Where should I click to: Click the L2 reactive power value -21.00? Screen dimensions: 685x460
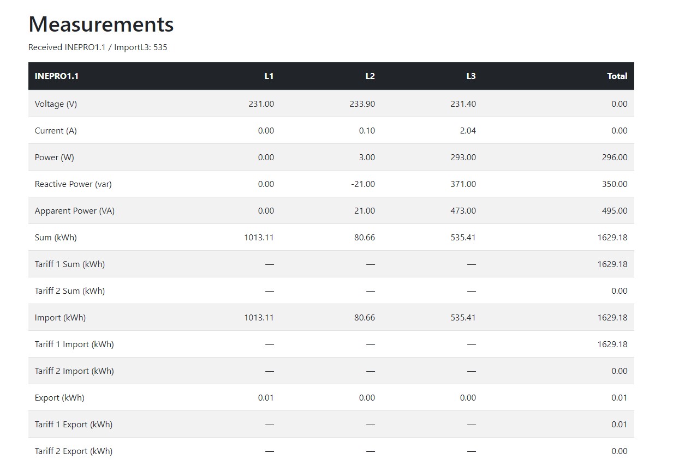click(x=362, y=184)
